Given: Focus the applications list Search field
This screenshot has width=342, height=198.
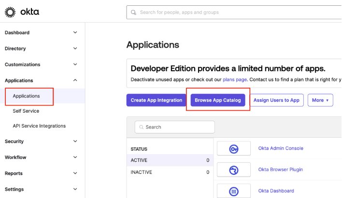Looking at the screenshot, I should pyautogui.click(x=175, y=127).
